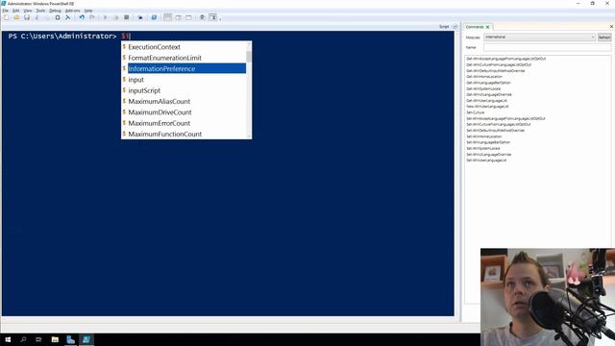Select Get-WinCultureFromLanguageListOptOut command
Screen dimensions: 615x346
[x=499, y=64]
